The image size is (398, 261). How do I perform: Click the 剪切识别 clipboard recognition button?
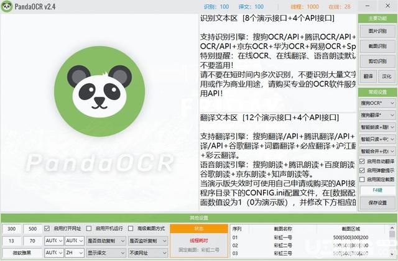tap(377, 61)
